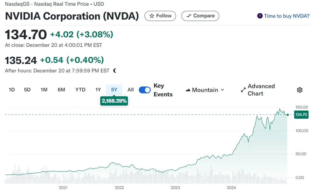
Task: Click the 134.70 price marker on the chart
Action: 301,115
